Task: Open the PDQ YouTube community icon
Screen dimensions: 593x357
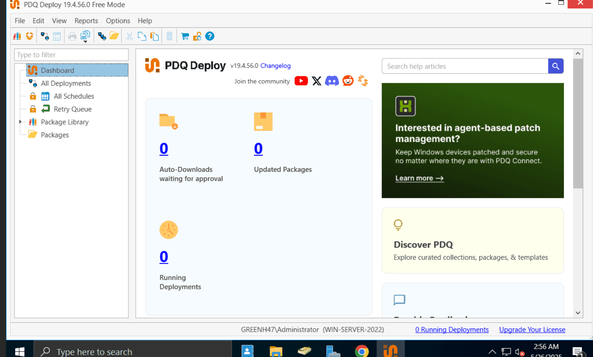Action: [301, 81]
